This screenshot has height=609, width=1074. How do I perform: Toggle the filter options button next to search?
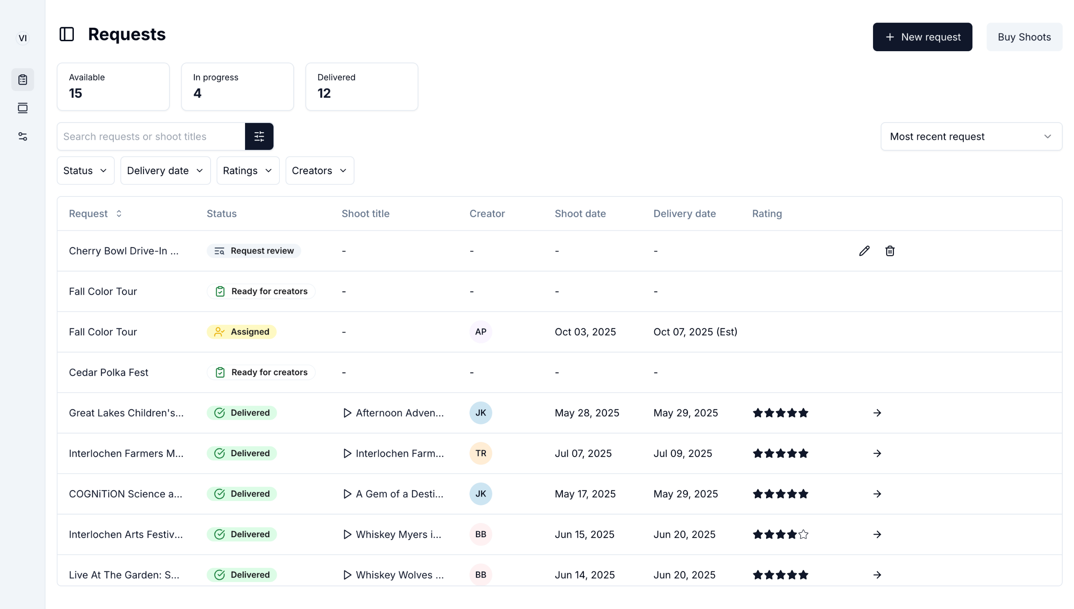pos(259,136)
